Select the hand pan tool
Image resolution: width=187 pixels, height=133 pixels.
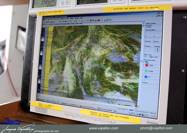click(80, 21)
